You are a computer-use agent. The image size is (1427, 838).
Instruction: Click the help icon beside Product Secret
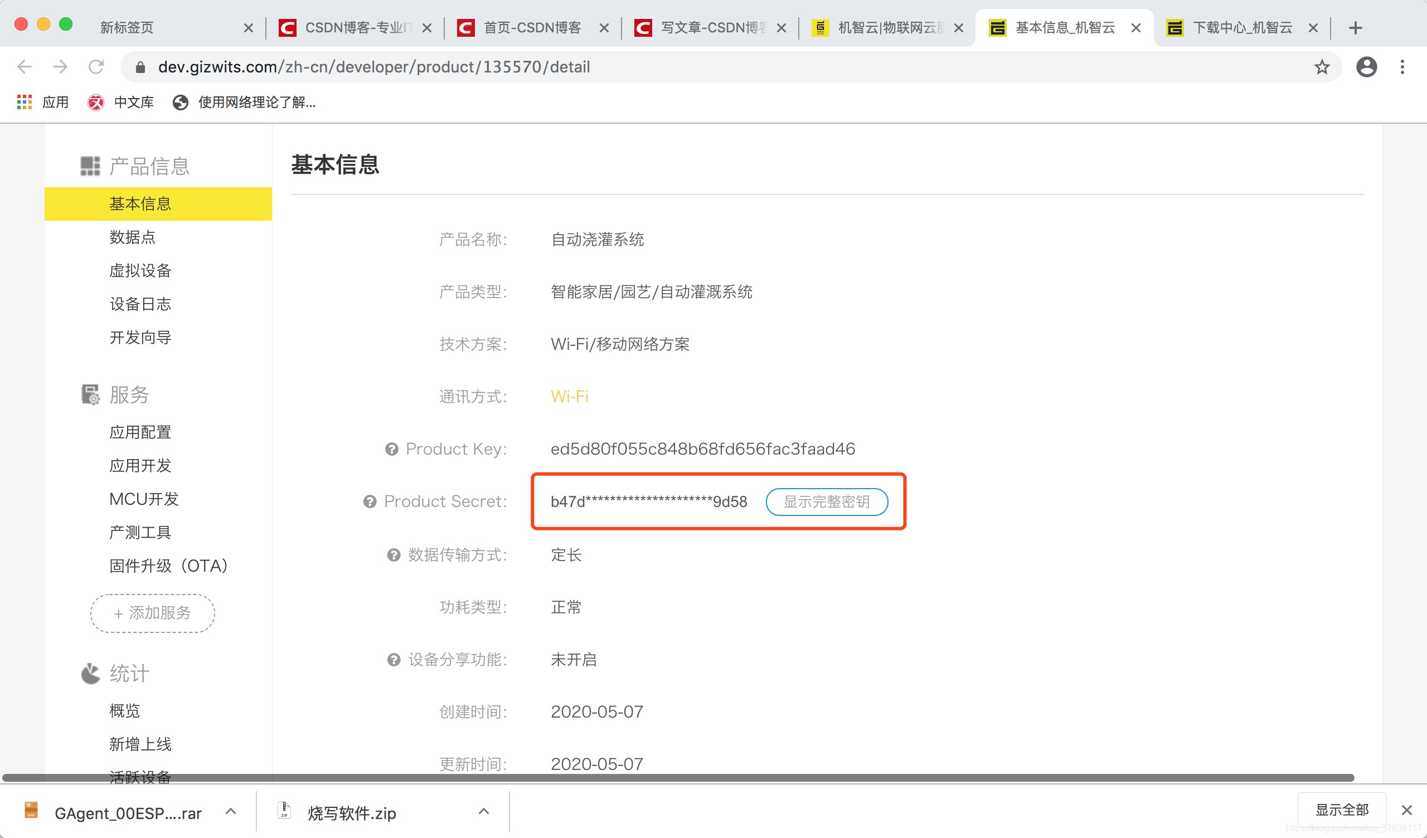[x=370, y=501]
